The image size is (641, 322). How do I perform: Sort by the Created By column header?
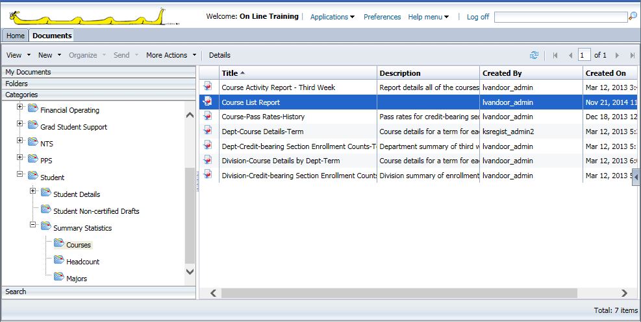coord(531,73)
